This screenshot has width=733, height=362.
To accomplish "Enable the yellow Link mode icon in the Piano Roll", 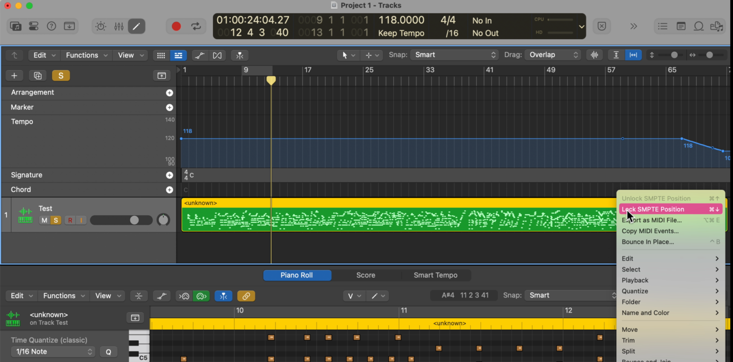I will 246,296.
